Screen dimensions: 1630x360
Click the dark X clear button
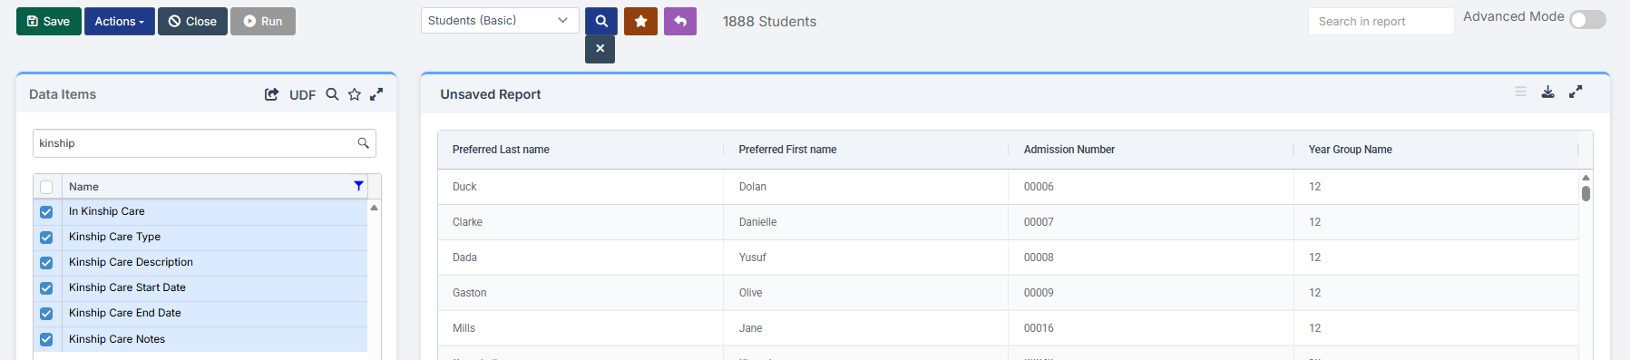(600, 49)
